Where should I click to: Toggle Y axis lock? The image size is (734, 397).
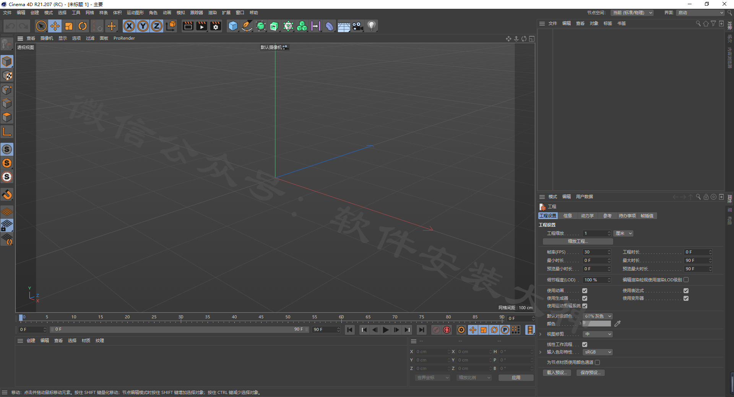(x=143, y=26)
